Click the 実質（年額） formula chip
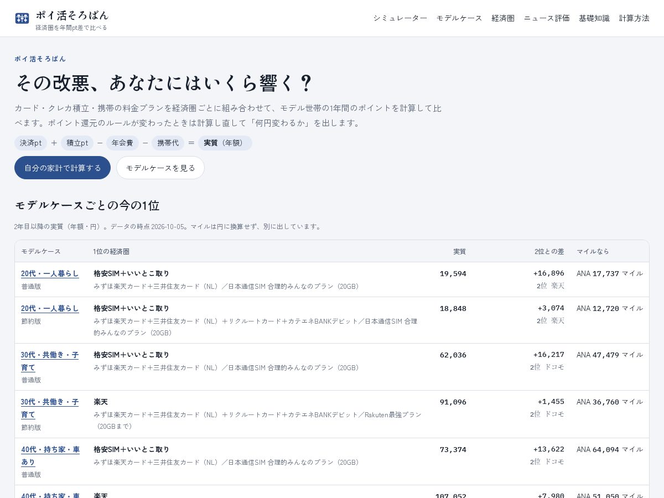The image size is (664, 498). pos(225,143)
